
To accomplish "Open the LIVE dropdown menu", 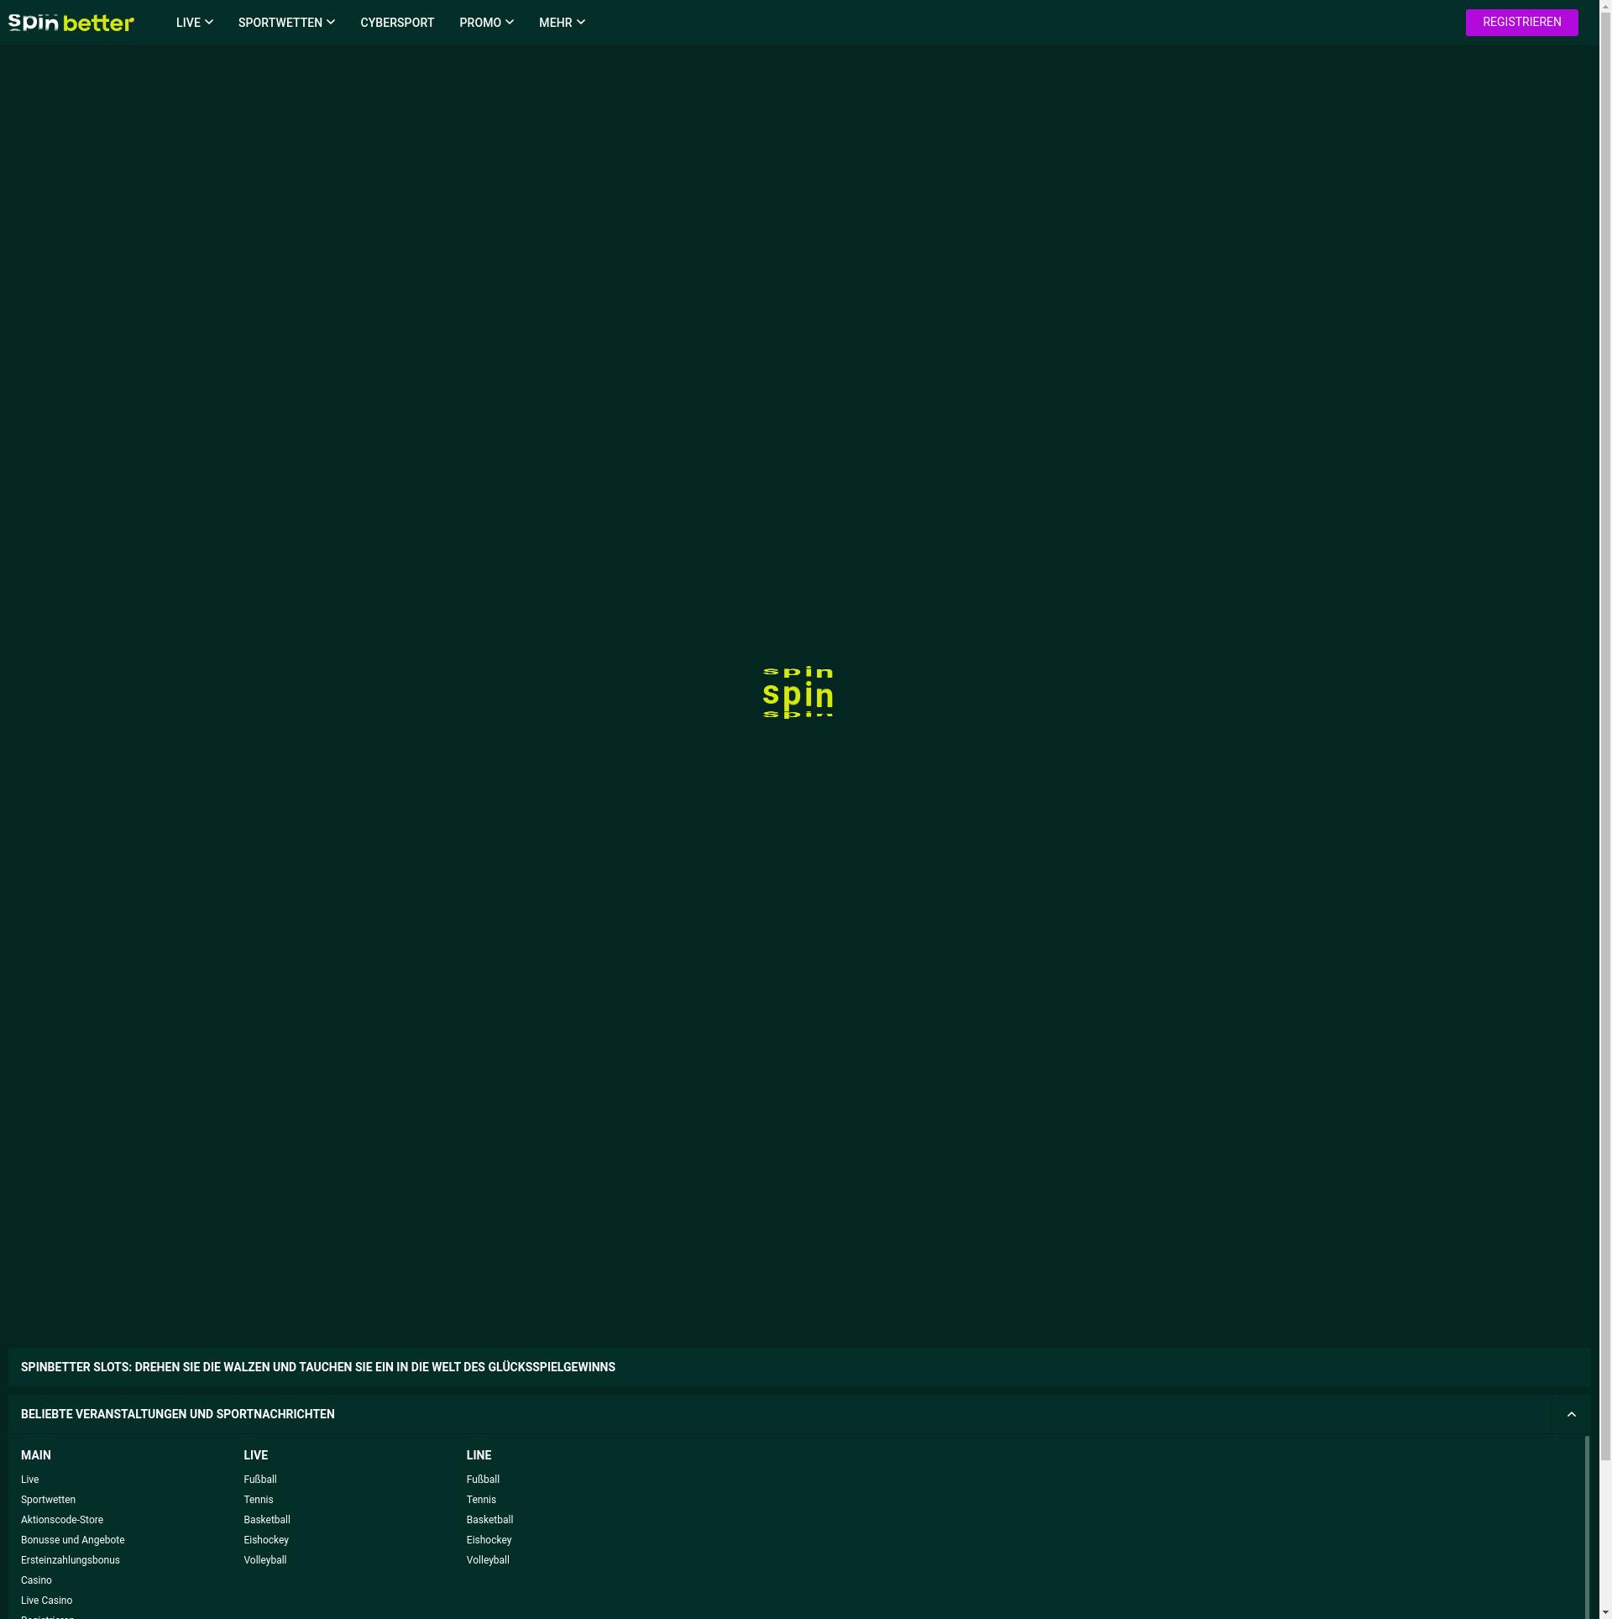I will click(194, 23).
